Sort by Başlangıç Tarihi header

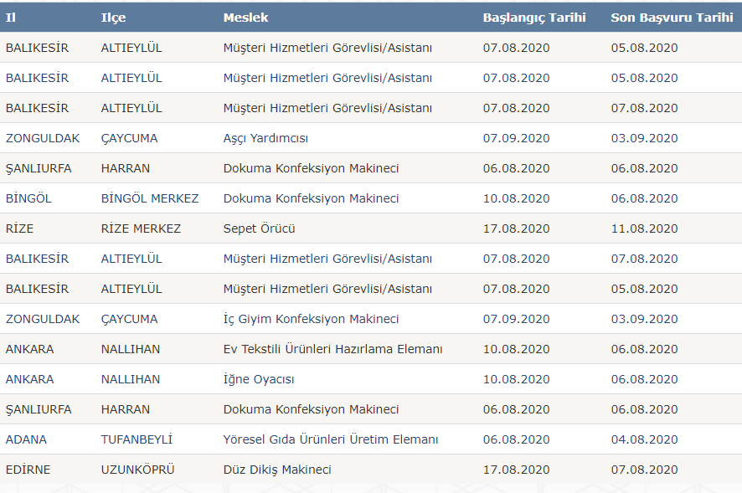[534, 18]
